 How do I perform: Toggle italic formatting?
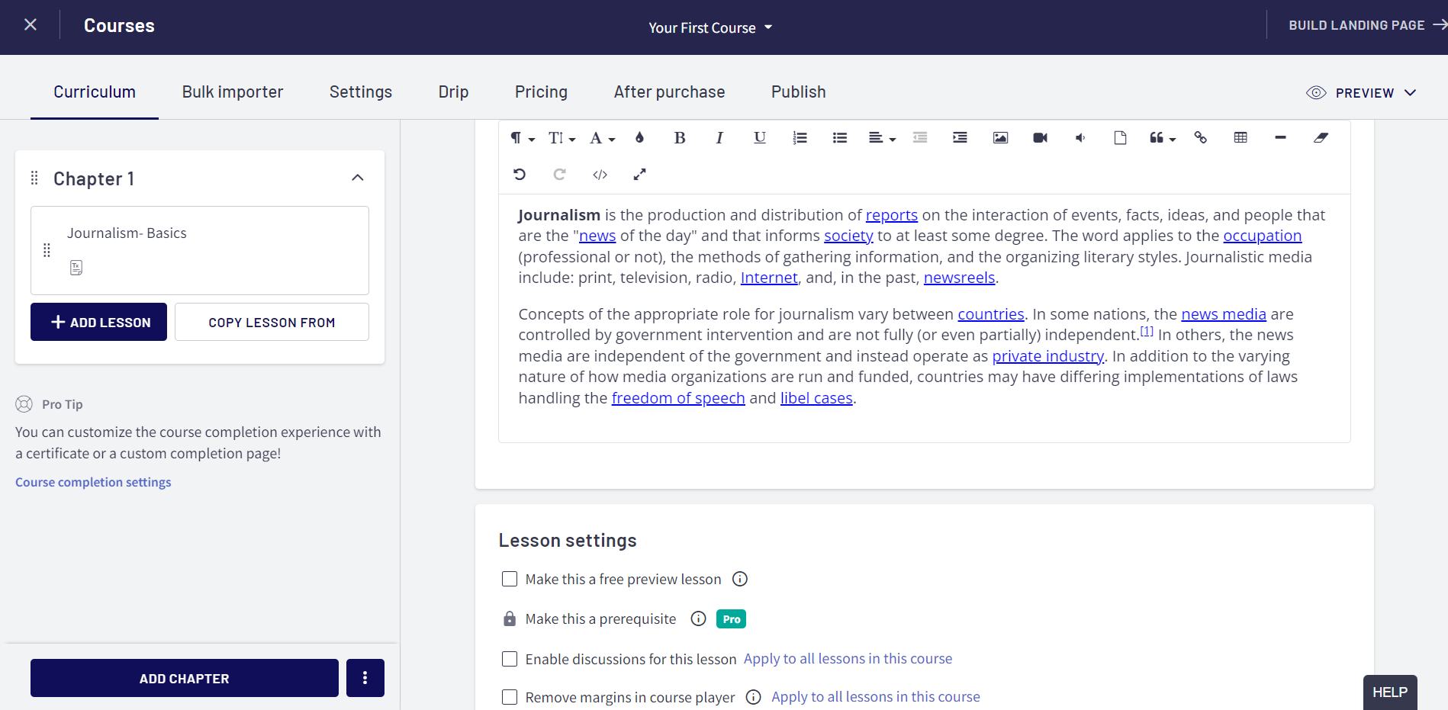point(719,138)
